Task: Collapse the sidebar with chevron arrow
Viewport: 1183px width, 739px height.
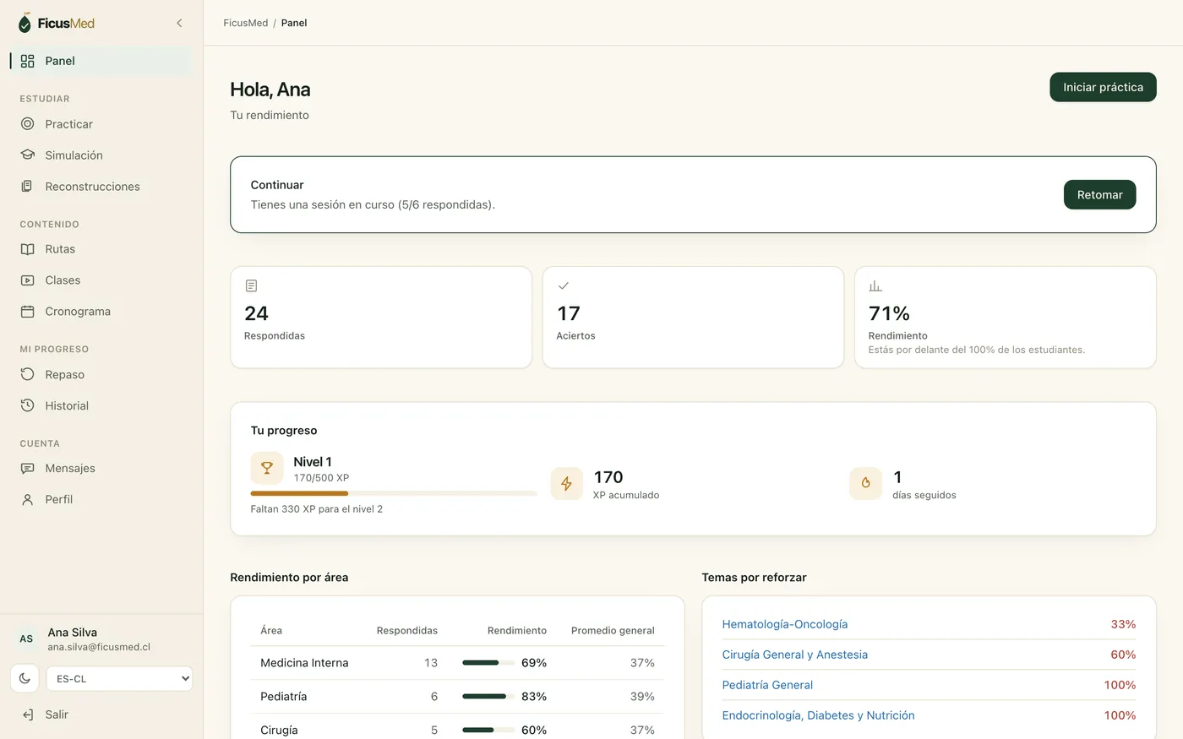Action: pyautogui.click(x=179, y=23)
